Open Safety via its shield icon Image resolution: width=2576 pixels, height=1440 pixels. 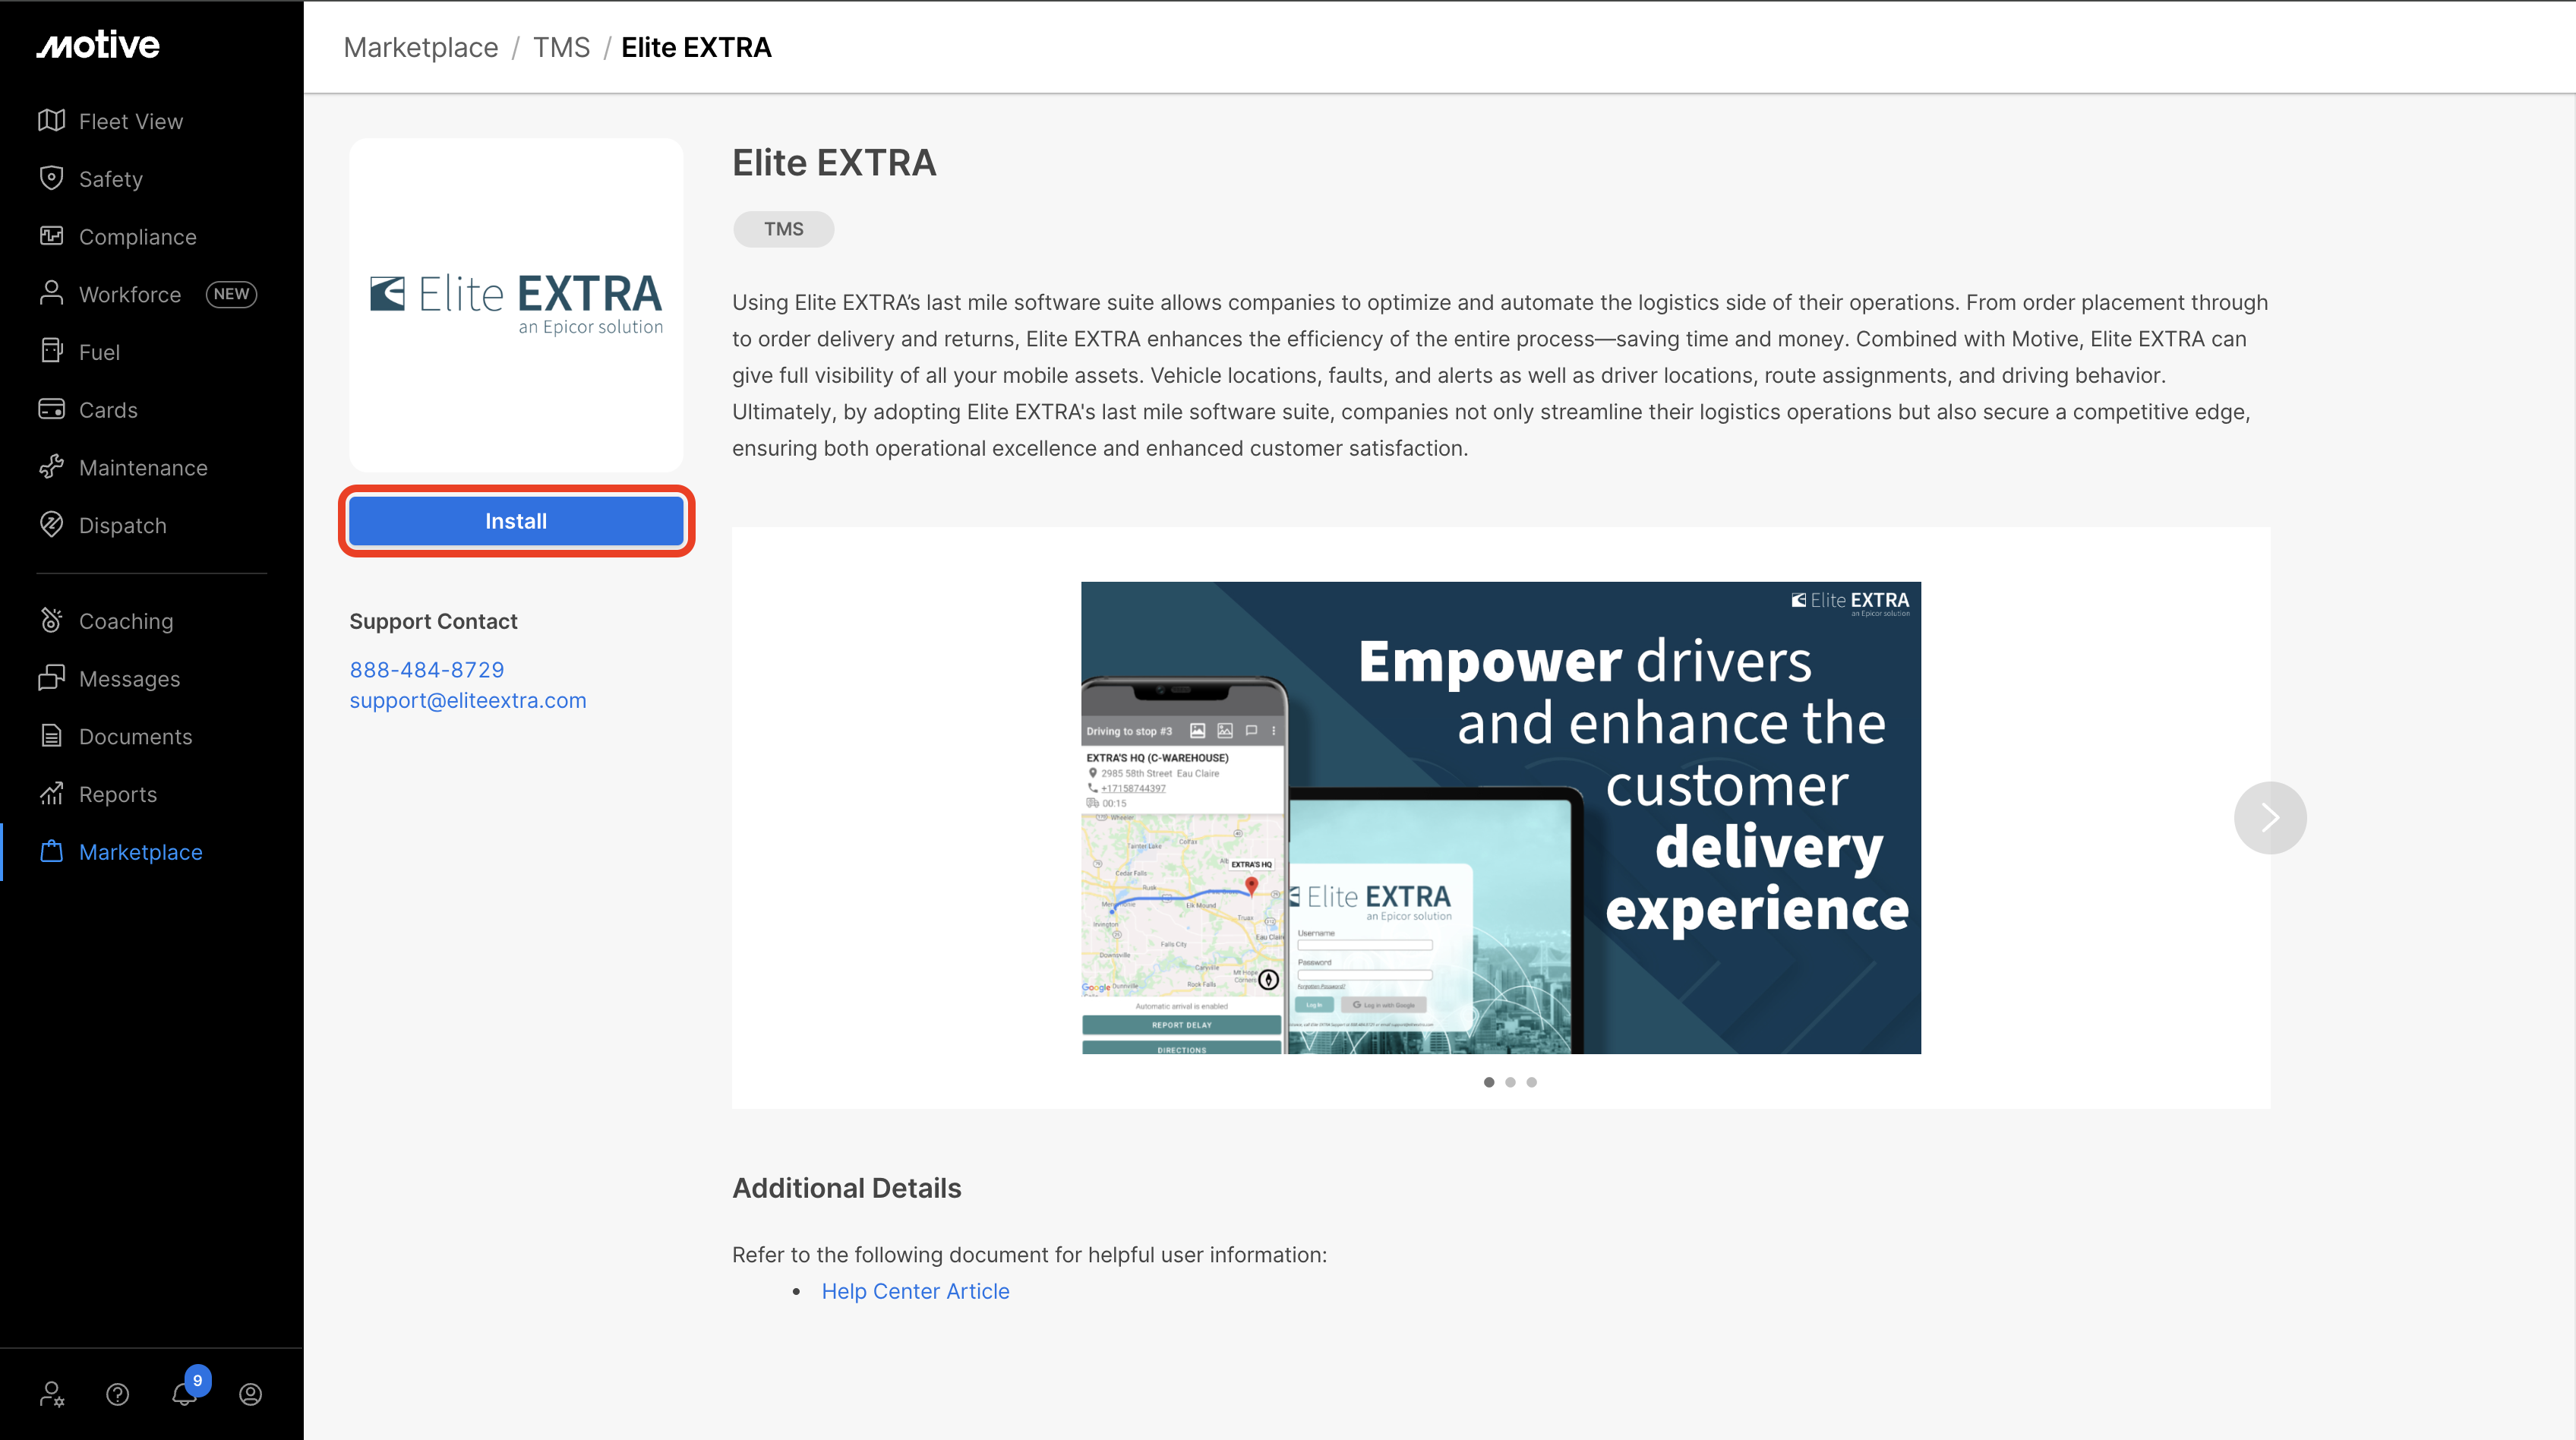pyautogui.click(x=52, y=178)
